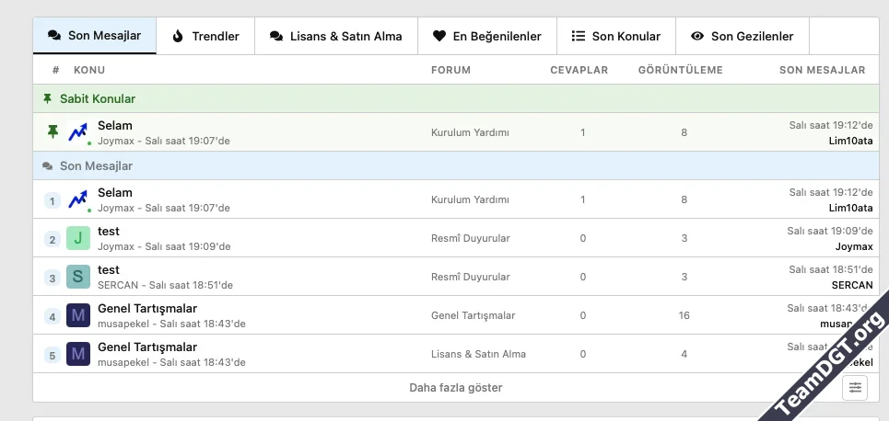This screenshot has height=421, width=889.
Task: Click the Joymax chart avatar in row 1
Action: 78,199
